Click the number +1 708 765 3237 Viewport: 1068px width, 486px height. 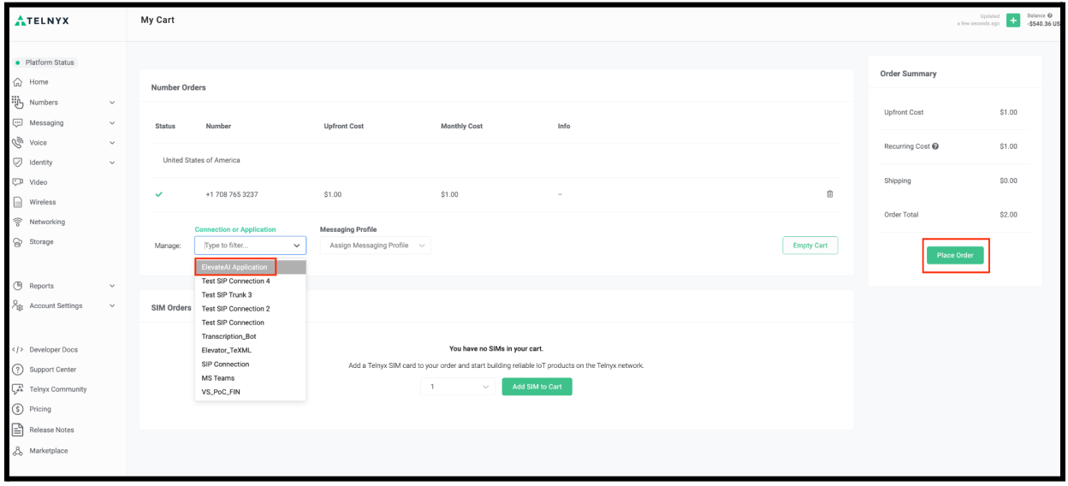click(x=231, y=194)
